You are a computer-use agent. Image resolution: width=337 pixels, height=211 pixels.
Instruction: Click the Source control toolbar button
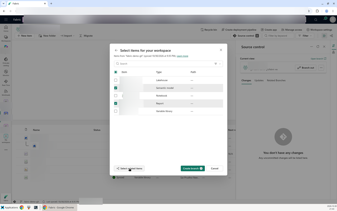[246, 36]
